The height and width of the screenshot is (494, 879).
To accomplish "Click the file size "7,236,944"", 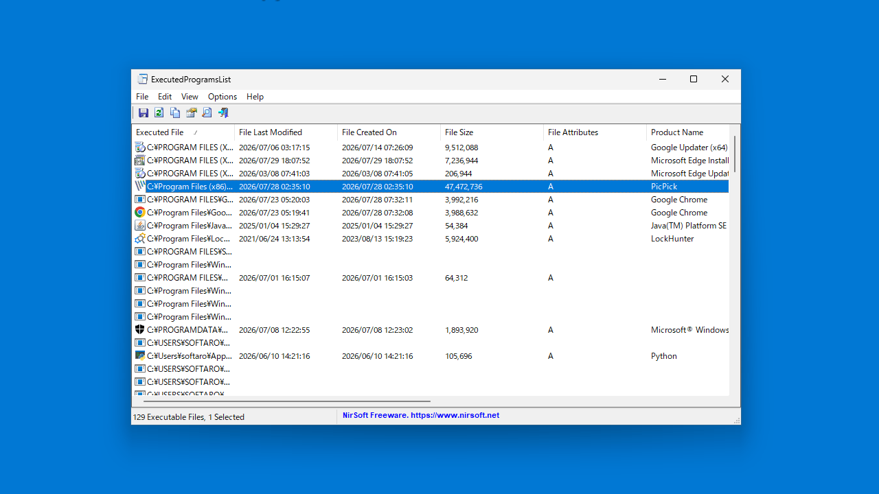I will pos(461,161).
